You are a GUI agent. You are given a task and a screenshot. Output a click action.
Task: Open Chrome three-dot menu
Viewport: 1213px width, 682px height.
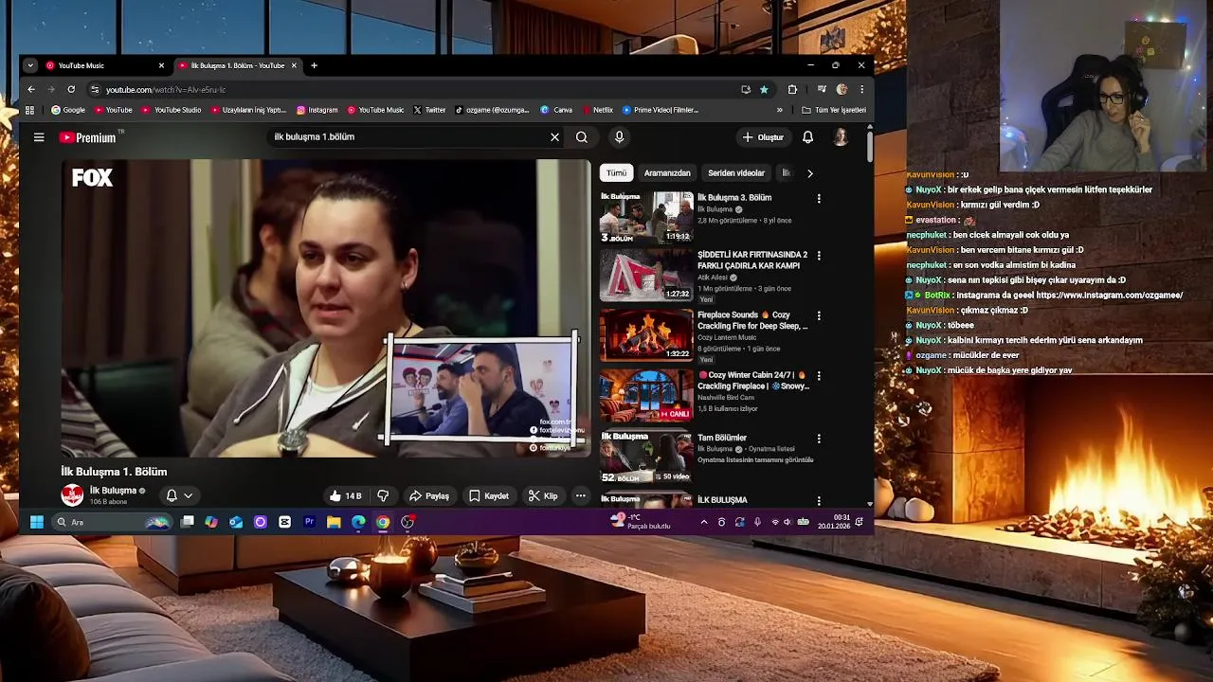(861, 89)
